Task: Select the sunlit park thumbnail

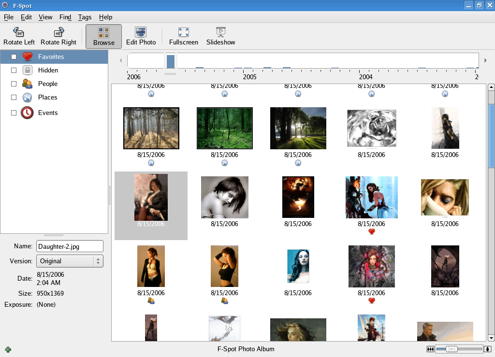Action: pyautogui.click(x=298, y=128)
